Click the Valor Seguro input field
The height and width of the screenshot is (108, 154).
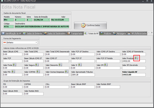pyautogui.click(x=34, y=68)
